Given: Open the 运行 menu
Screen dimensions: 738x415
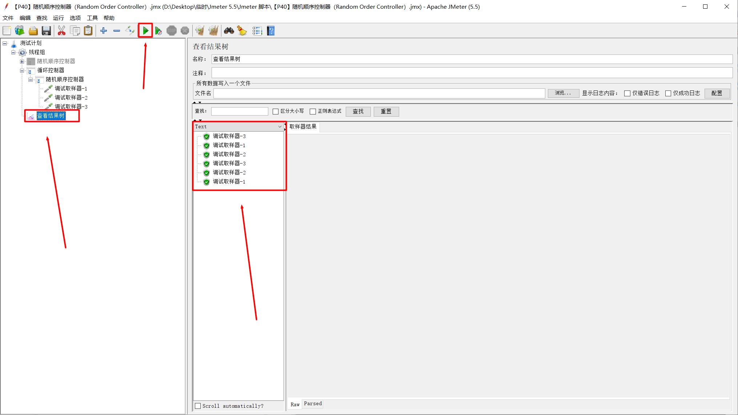Looking at the screenshot, I should pyautogui.click(x=59, y=18).
